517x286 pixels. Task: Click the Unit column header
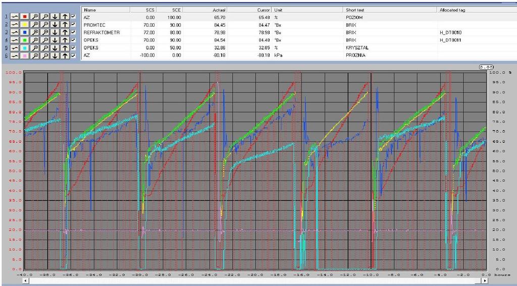[x=307, y=10]
